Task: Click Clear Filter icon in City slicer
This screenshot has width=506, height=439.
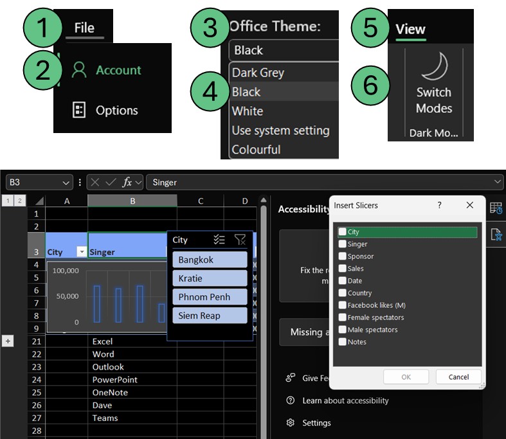Action: 240,240
